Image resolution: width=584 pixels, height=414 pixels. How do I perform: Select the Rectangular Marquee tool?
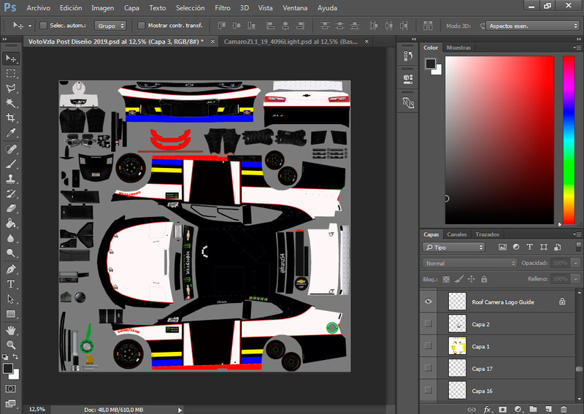pos(11,74)
